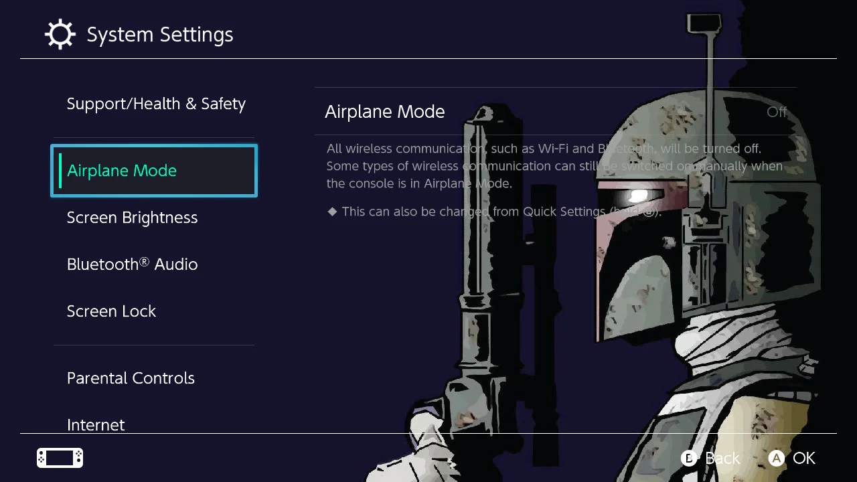Click the Back label

point(722,458)
